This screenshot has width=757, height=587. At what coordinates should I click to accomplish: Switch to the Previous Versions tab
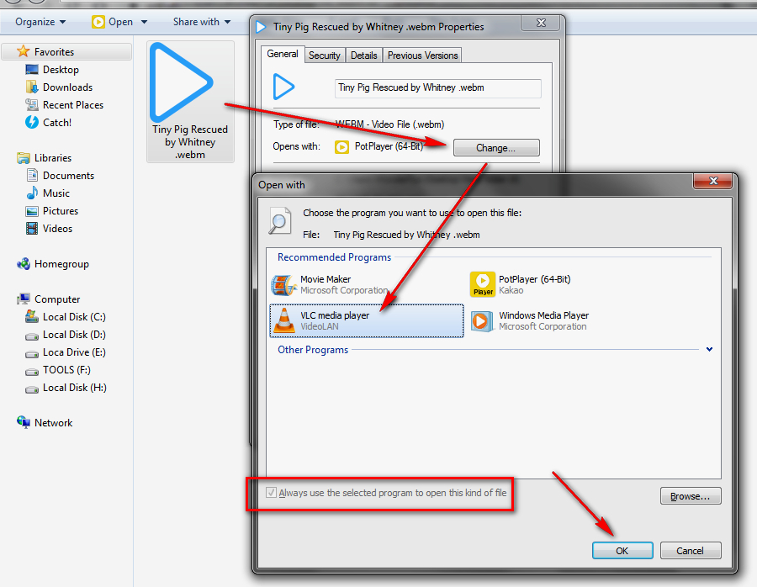[422, 56]
